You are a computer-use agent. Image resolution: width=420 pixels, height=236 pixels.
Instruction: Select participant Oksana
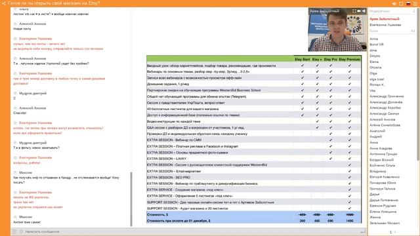(375, 68)
